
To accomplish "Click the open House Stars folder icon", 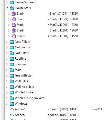I will [x=12, y=8].
